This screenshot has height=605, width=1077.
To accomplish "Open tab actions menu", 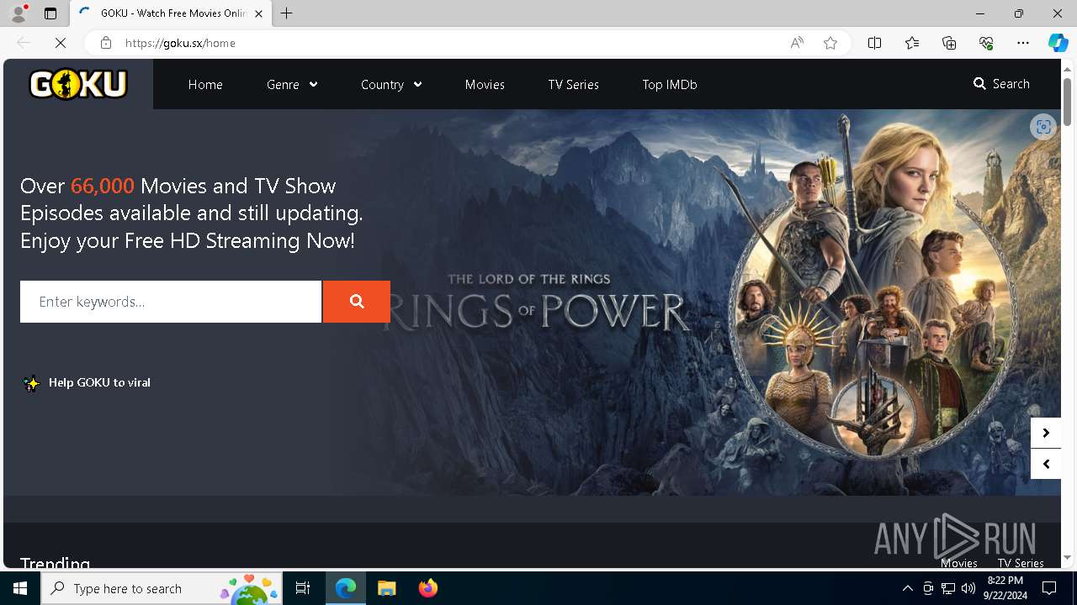I will point(50,13).
